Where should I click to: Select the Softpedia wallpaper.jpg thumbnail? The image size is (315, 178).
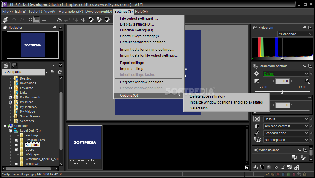pos(85,147)
